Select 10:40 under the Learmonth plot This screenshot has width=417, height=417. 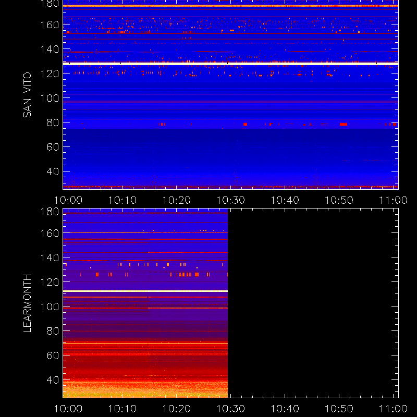tap(285, 409)
